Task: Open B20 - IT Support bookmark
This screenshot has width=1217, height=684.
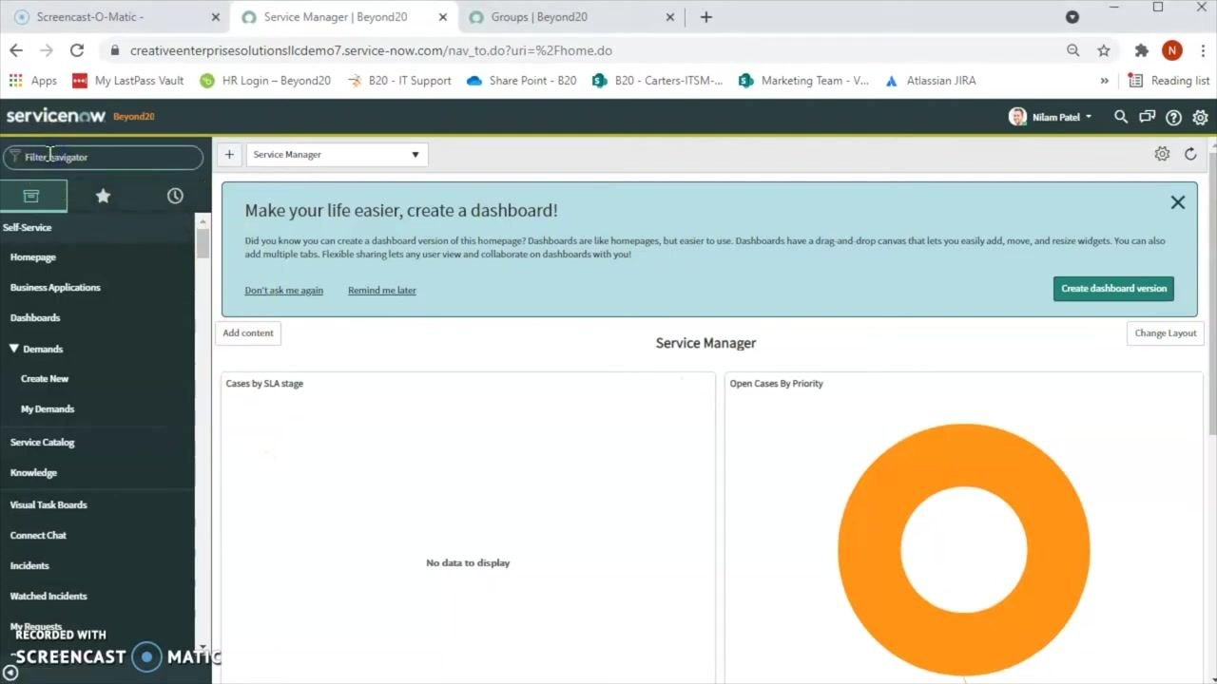Action: pyautogui.click(x=399, y=81)
